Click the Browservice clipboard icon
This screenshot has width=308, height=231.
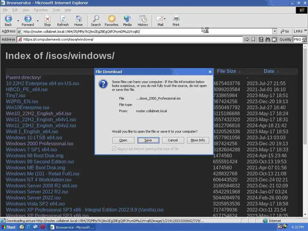coord(274,39)
